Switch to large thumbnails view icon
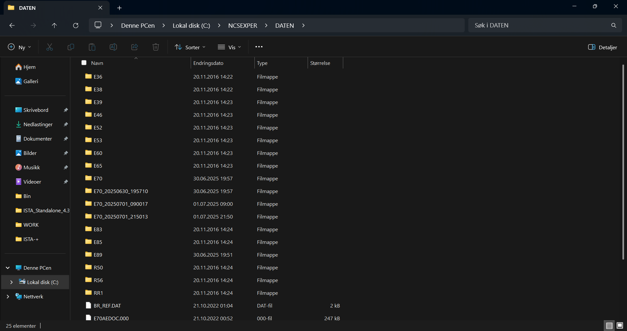This screenshot has height=331, width=627. click(620, 325)
